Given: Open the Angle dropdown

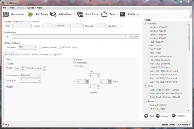Looking at the screenshot, I should click(x=48, y=26).
